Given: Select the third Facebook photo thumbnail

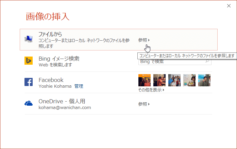Looking at the screenshot, I should point(174,80).
